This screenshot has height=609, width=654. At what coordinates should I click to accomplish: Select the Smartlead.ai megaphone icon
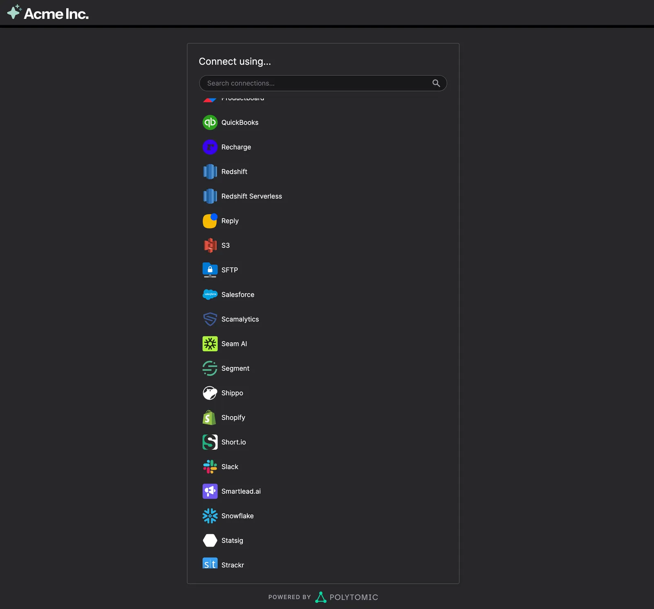click(x=210, y=491)
